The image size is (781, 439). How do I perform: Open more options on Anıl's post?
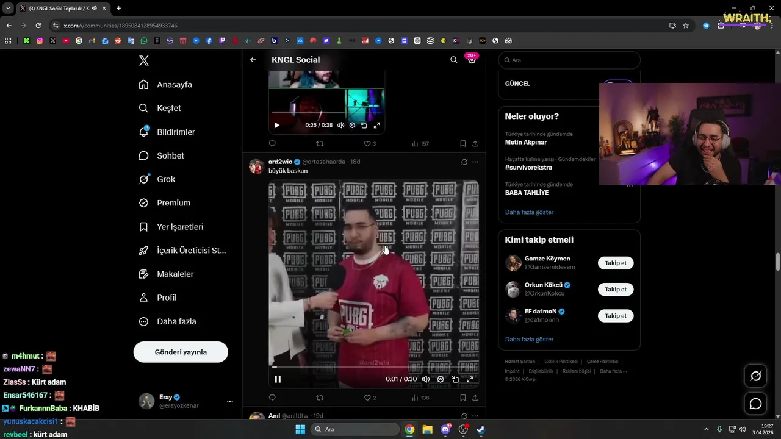tap(475, 416)
